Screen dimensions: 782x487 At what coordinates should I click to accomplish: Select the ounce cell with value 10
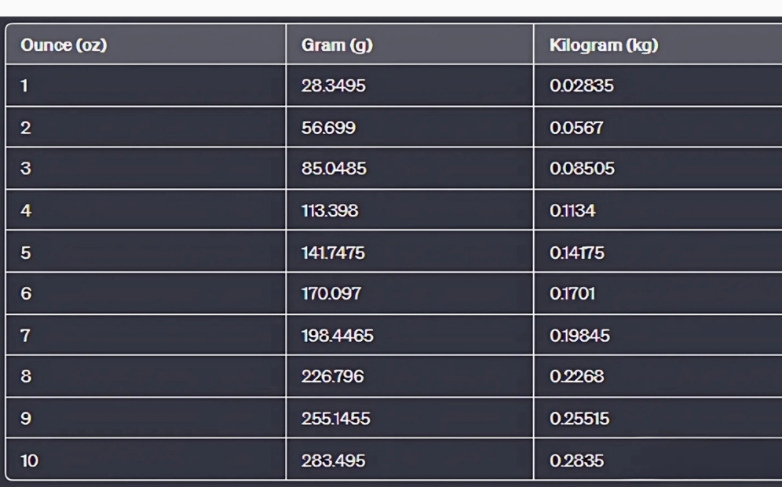click(x=145, y=459)
